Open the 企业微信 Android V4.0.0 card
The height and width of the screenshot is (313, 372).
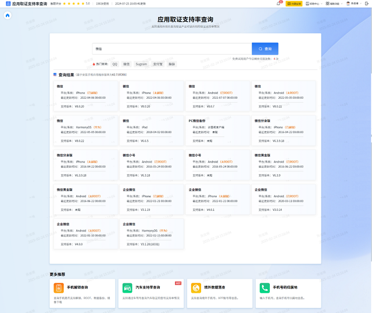(85, 233)
